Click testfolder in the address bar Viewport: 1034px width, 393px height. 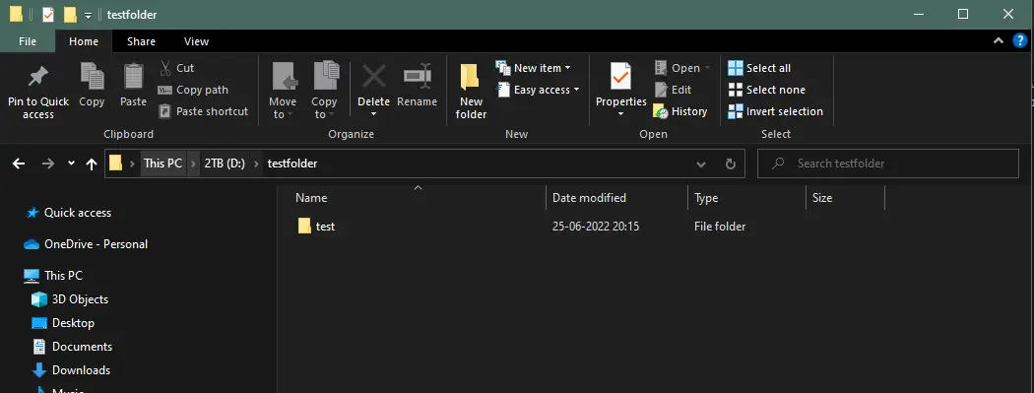(x=292, y=164)
